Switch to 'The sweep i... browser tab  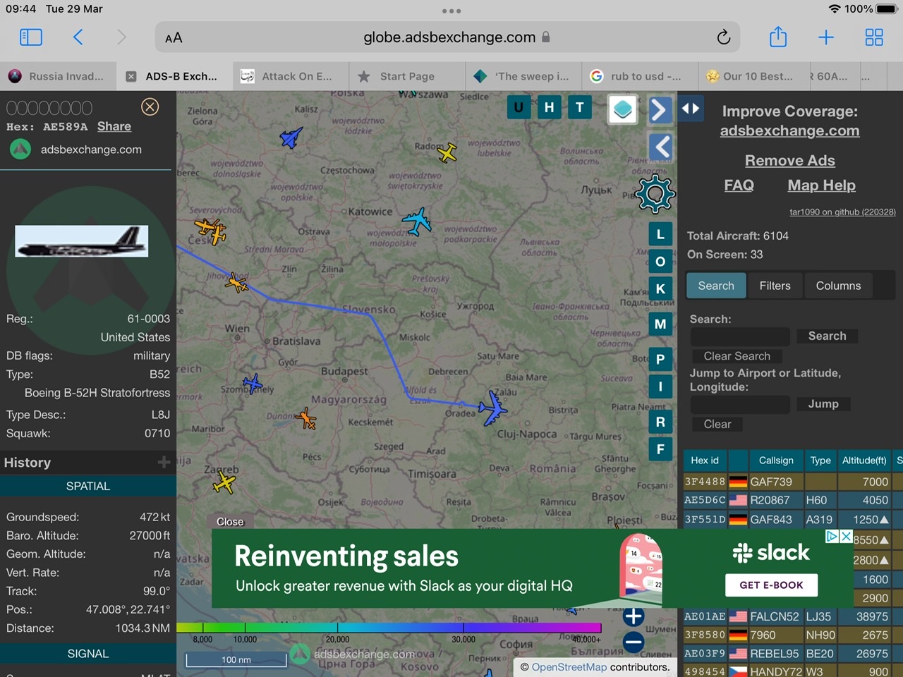(x=523, y=76)
